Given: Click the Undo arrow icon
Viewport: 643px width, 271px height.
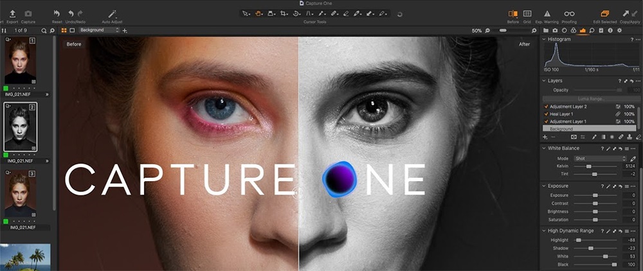Looking at the screenshot, I should 71,14.
